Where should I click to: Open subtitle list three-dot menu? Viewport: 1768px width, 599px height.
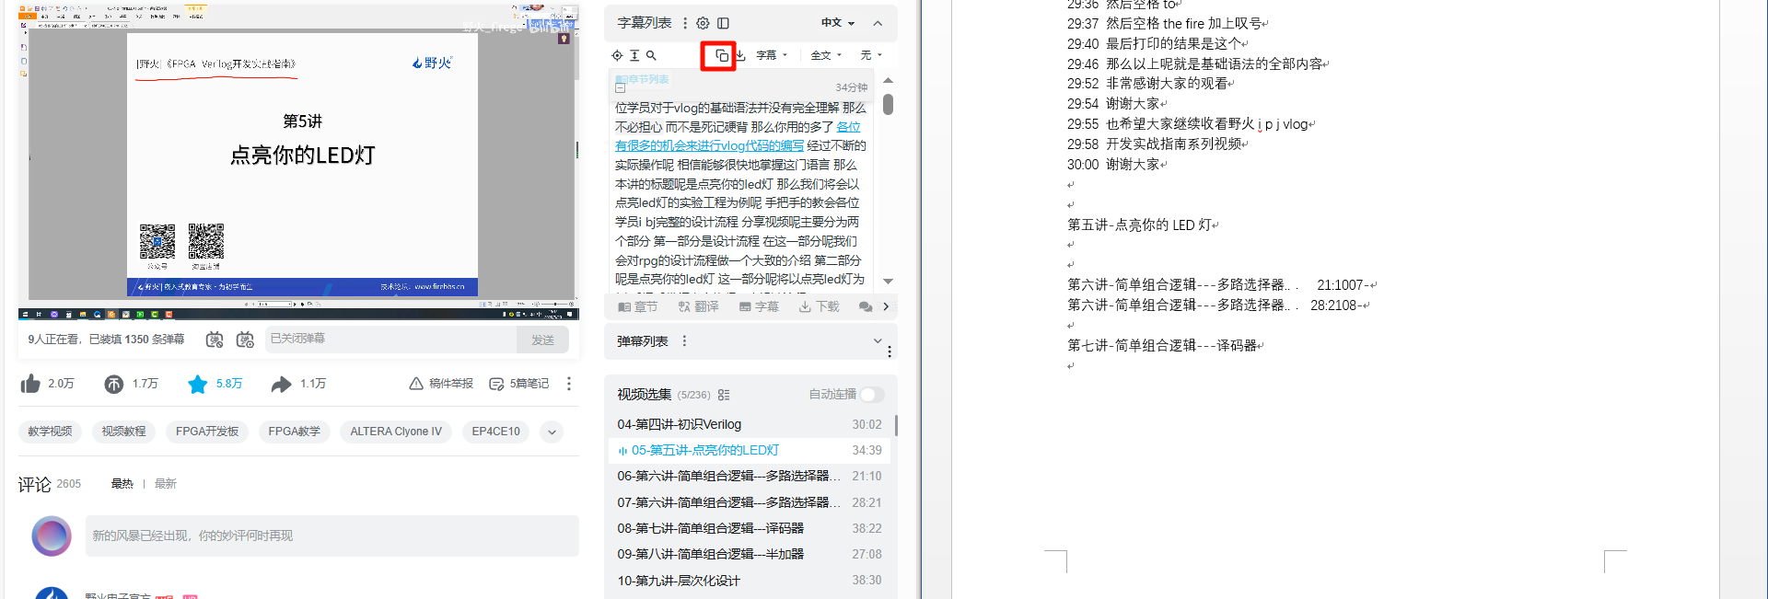685,23
